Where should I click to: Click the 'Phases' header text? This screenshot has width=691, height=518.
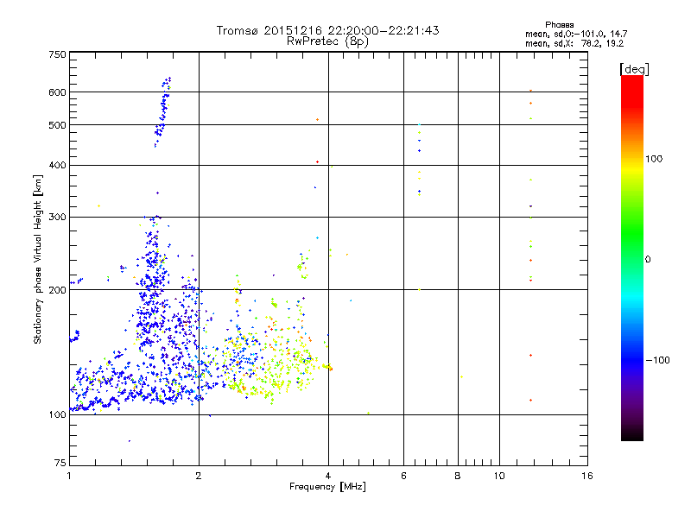click(559, 25)
